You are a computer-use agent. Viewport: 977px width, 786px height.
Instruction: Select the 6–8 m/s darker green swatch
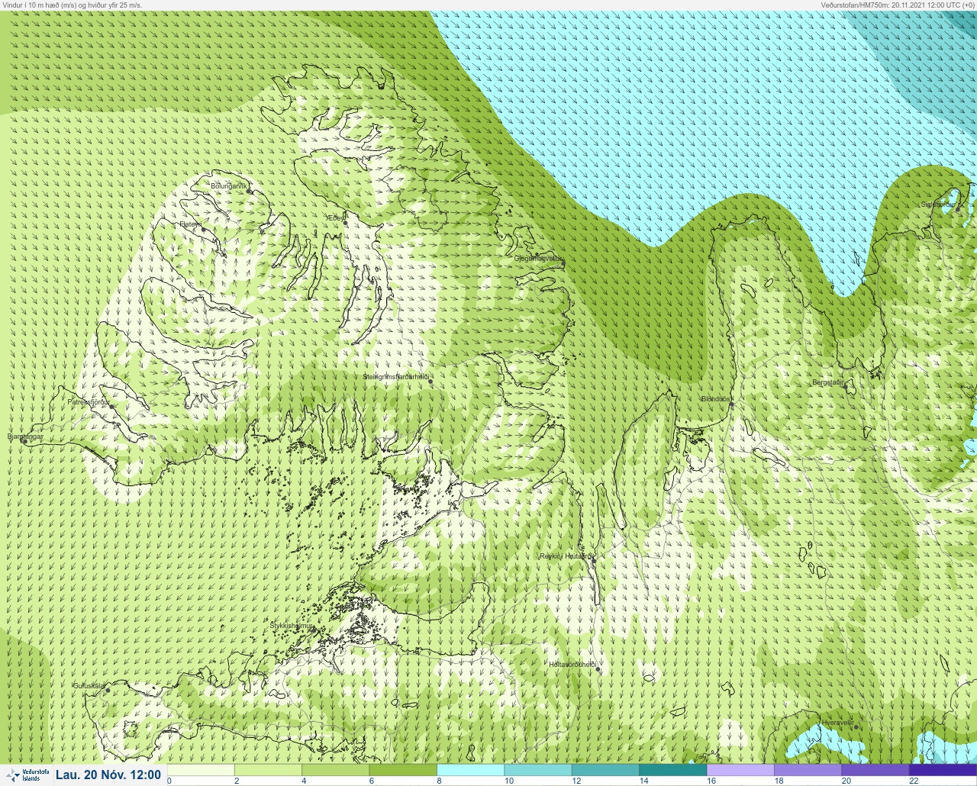click(x=403, y=770)
